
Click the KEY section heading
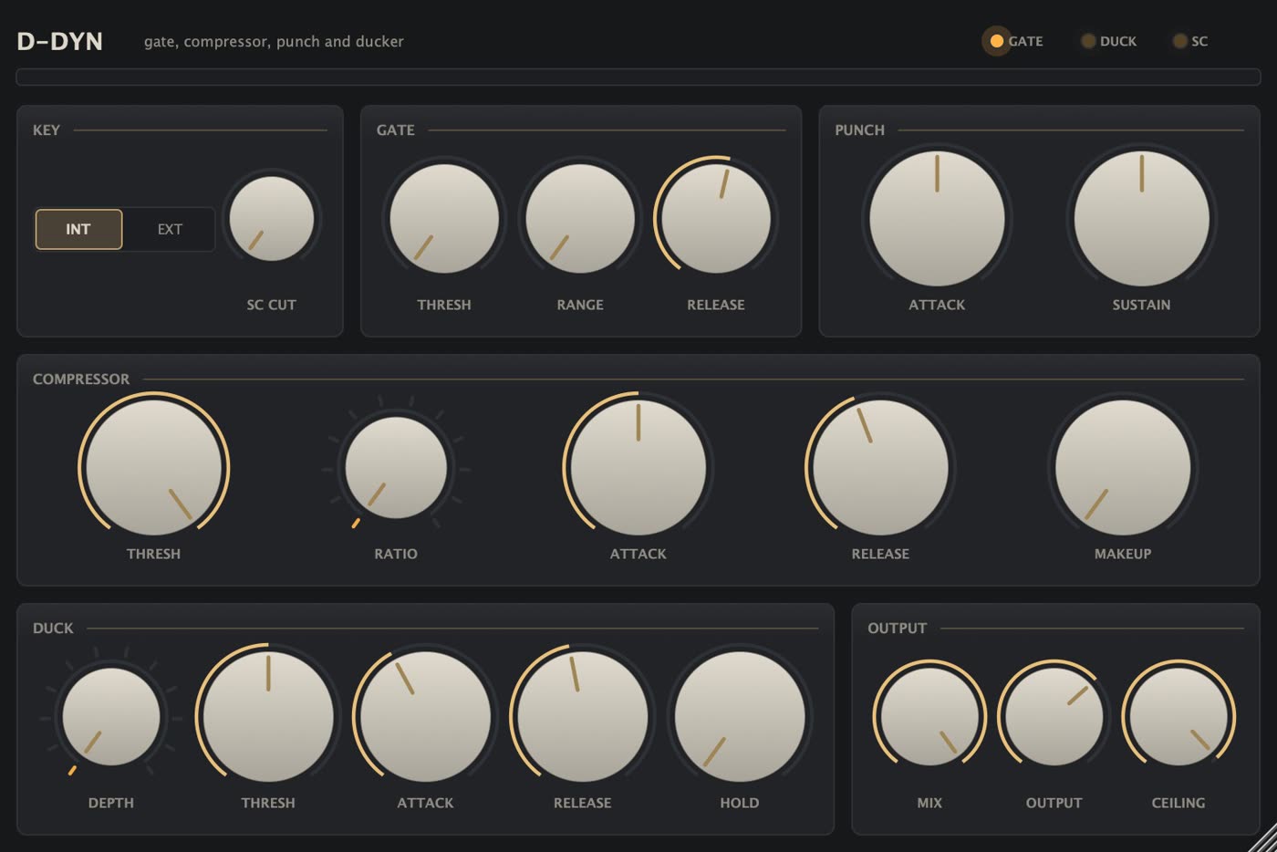tap(47, 130)
